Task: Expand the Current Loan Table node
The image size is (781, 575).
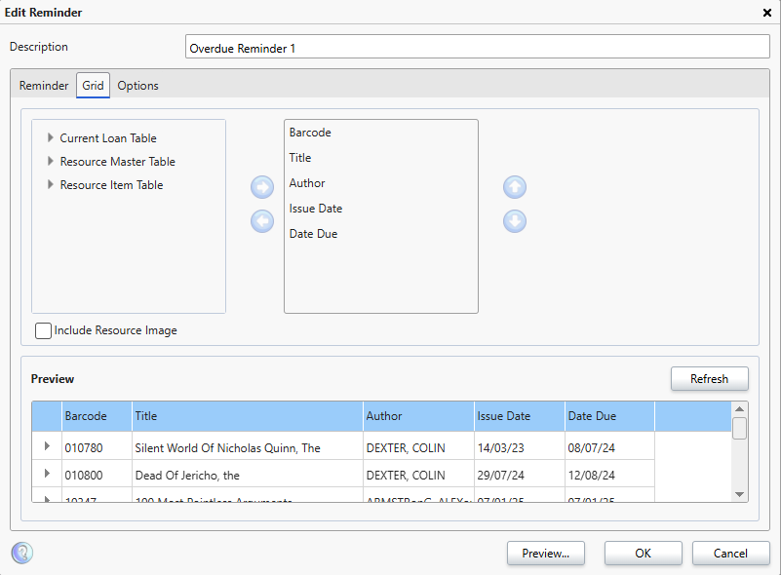Action: 50,138
